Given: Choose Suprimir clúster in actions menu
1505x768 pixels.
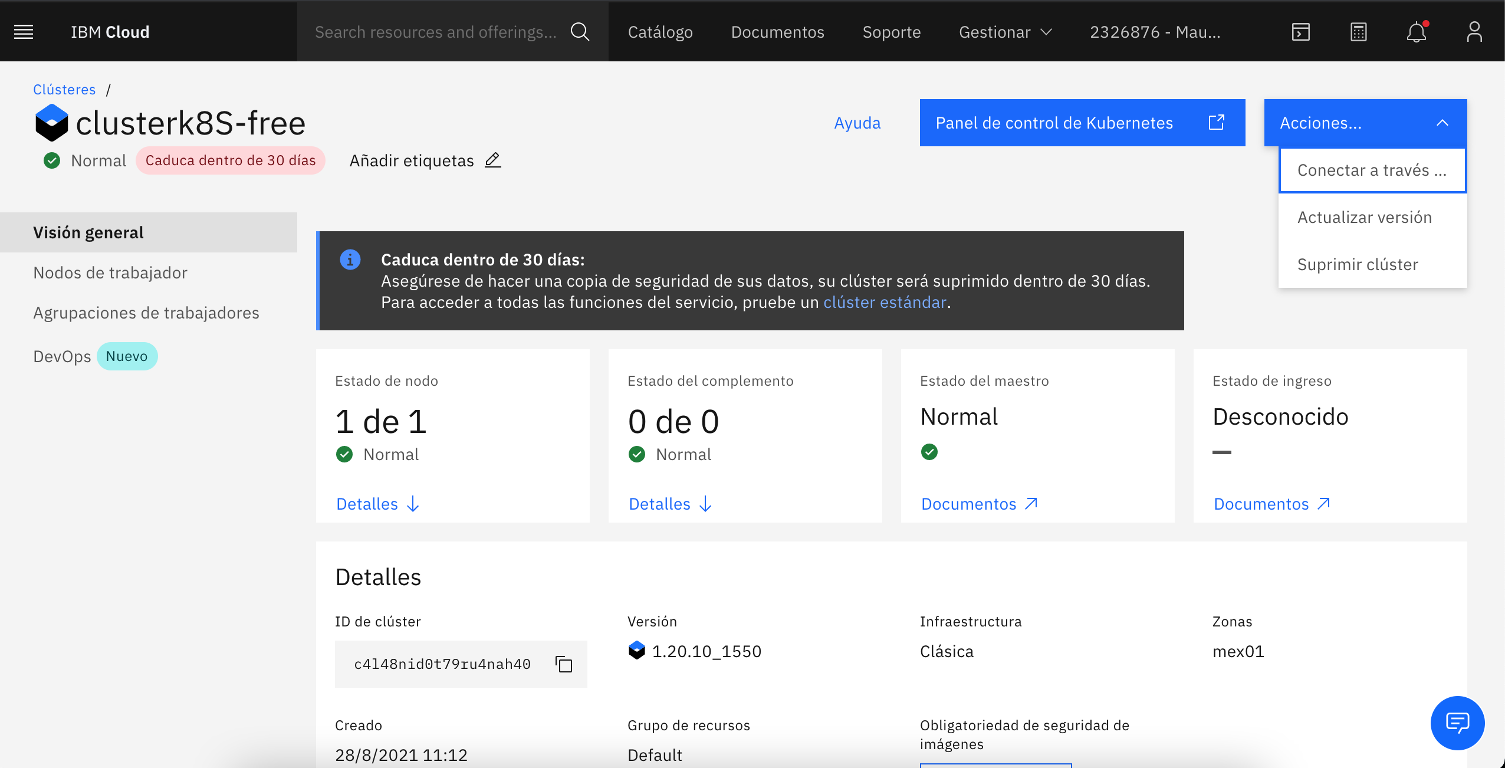Looking at the screenshot, I should [x=1372, y=264].
